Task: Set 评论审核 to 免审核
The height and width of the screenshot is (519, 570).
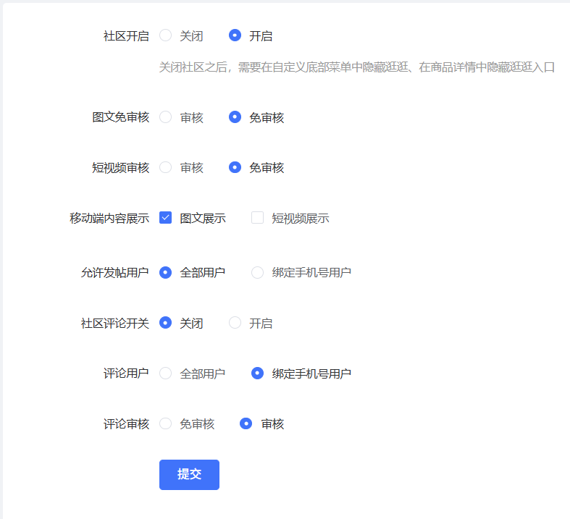Action: [166, 423]
